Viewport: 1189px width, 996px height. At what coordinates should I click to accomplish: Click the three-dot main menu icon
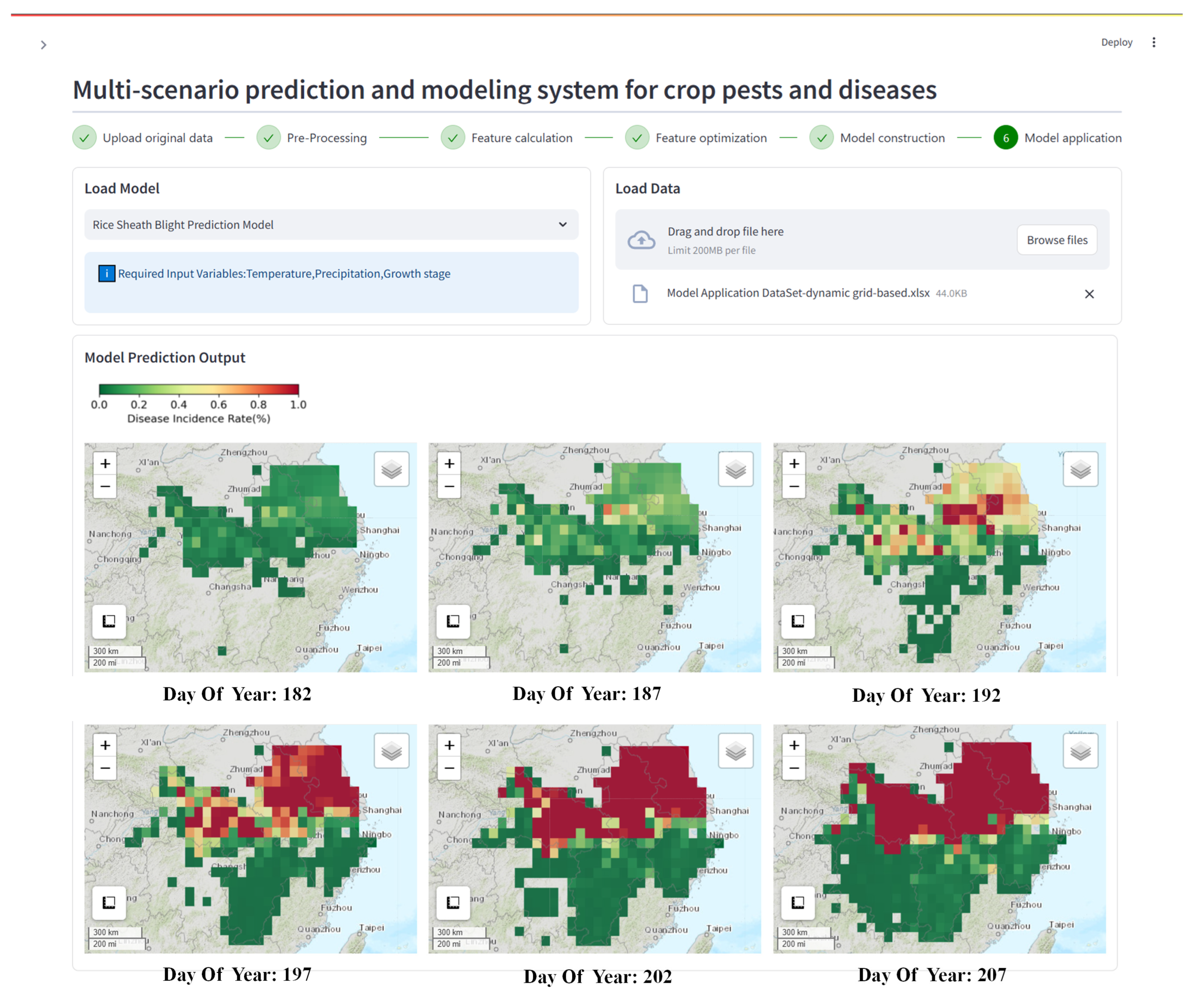pos(1153,42)
